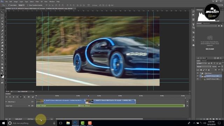Select the Crop tool
This screenshot has height=126, width=224.
[x=2, y=24]
